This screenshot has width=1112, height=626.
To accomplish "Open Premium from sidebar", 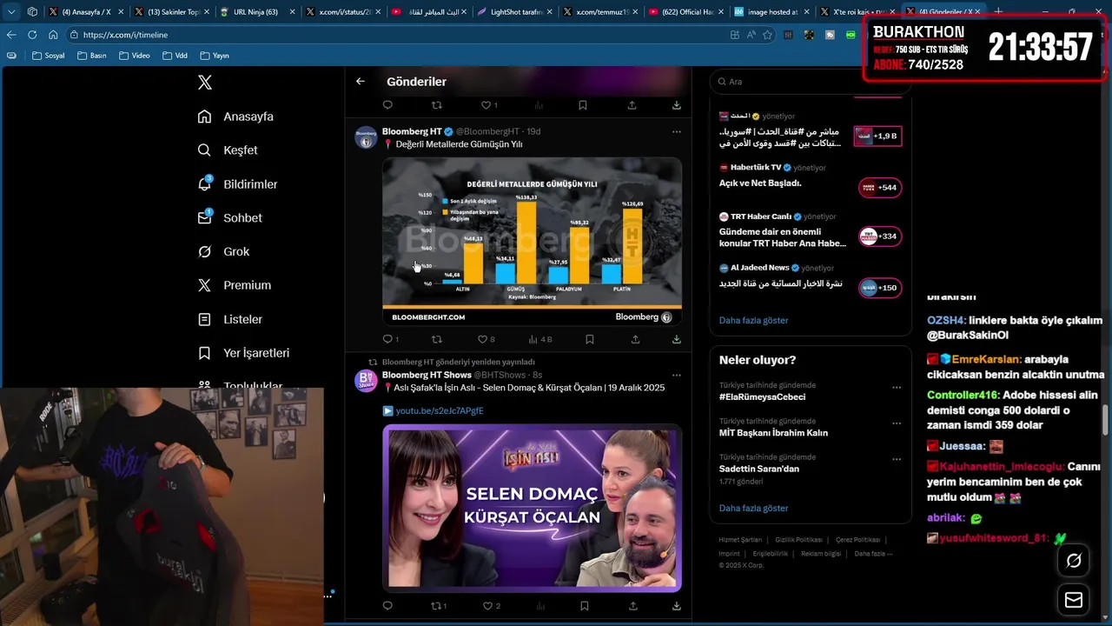I will point(235,285).
